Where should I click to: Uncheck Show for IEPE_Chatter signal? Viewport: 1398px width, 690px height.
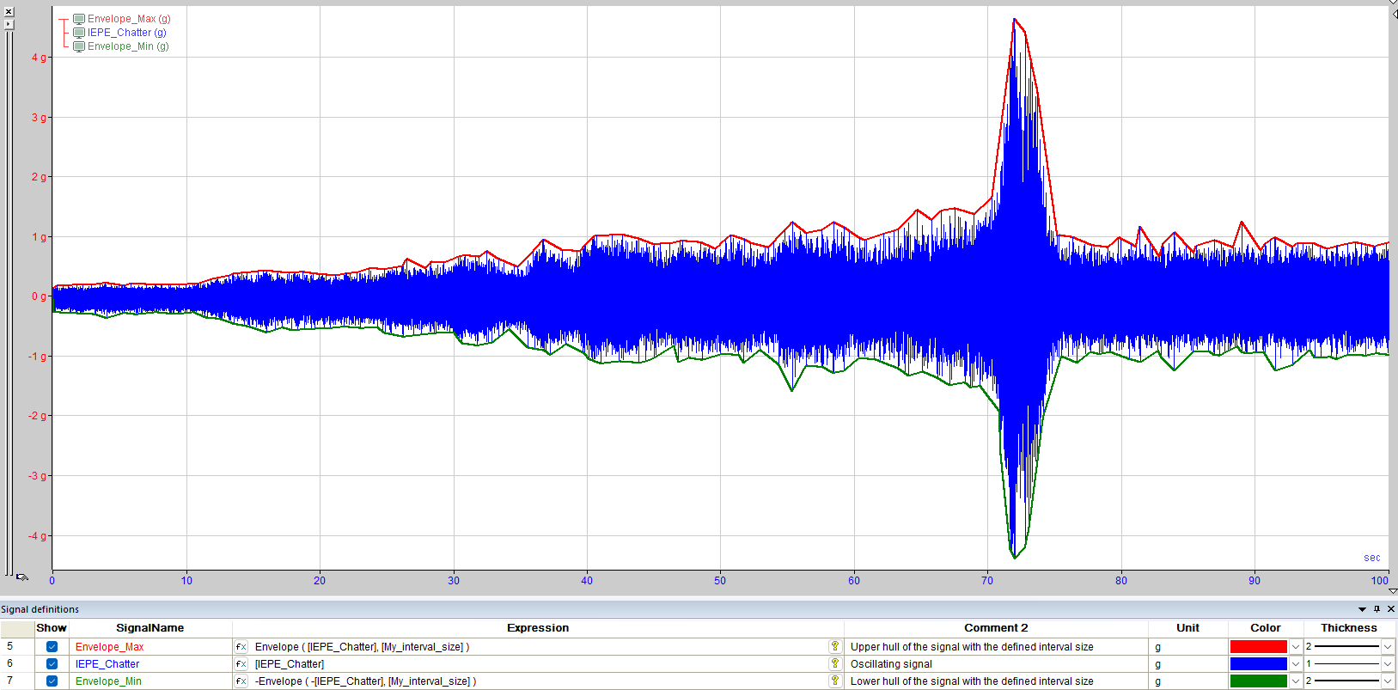tap(52, 664)
